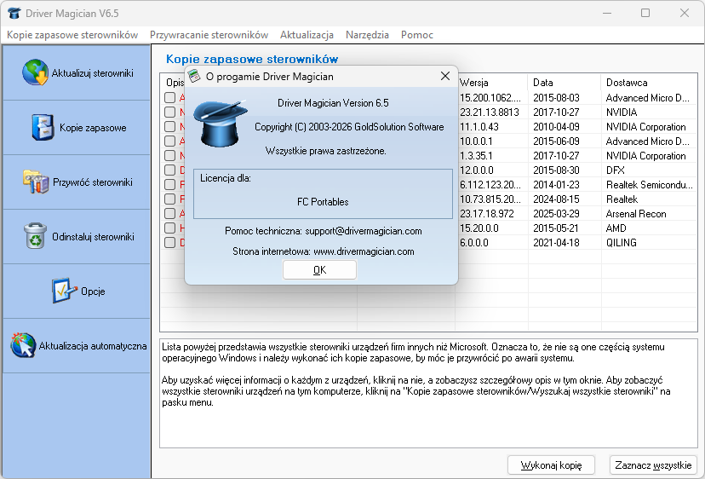This screenshot has width=705, height=479.
Task: Click the date cell 2025-03-29
Action: coord(556,213)
